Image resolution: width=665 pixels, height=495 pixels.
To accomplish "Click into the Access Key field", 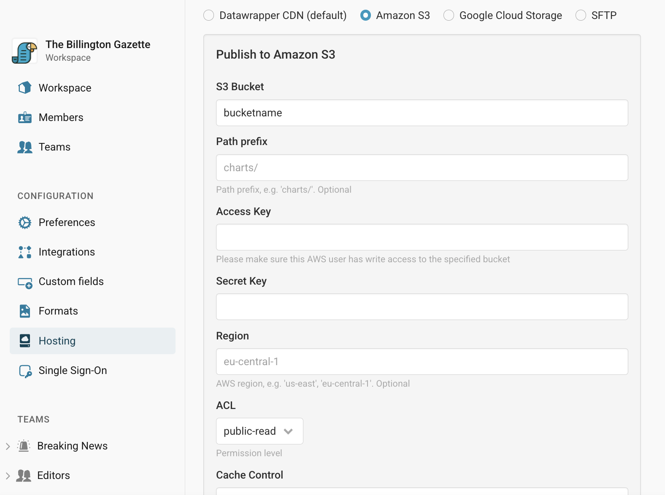I will pos(422,237).
